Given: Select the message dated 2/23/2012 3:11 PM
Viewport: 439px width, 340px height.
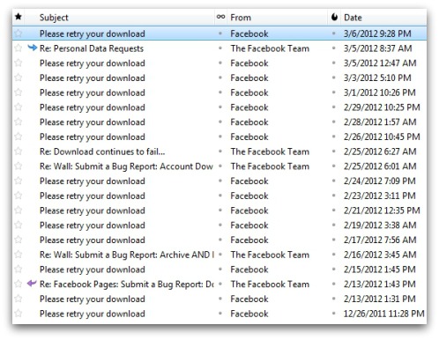Looking at the screenshot, I should pyautogui.click(x=219, y=196).
